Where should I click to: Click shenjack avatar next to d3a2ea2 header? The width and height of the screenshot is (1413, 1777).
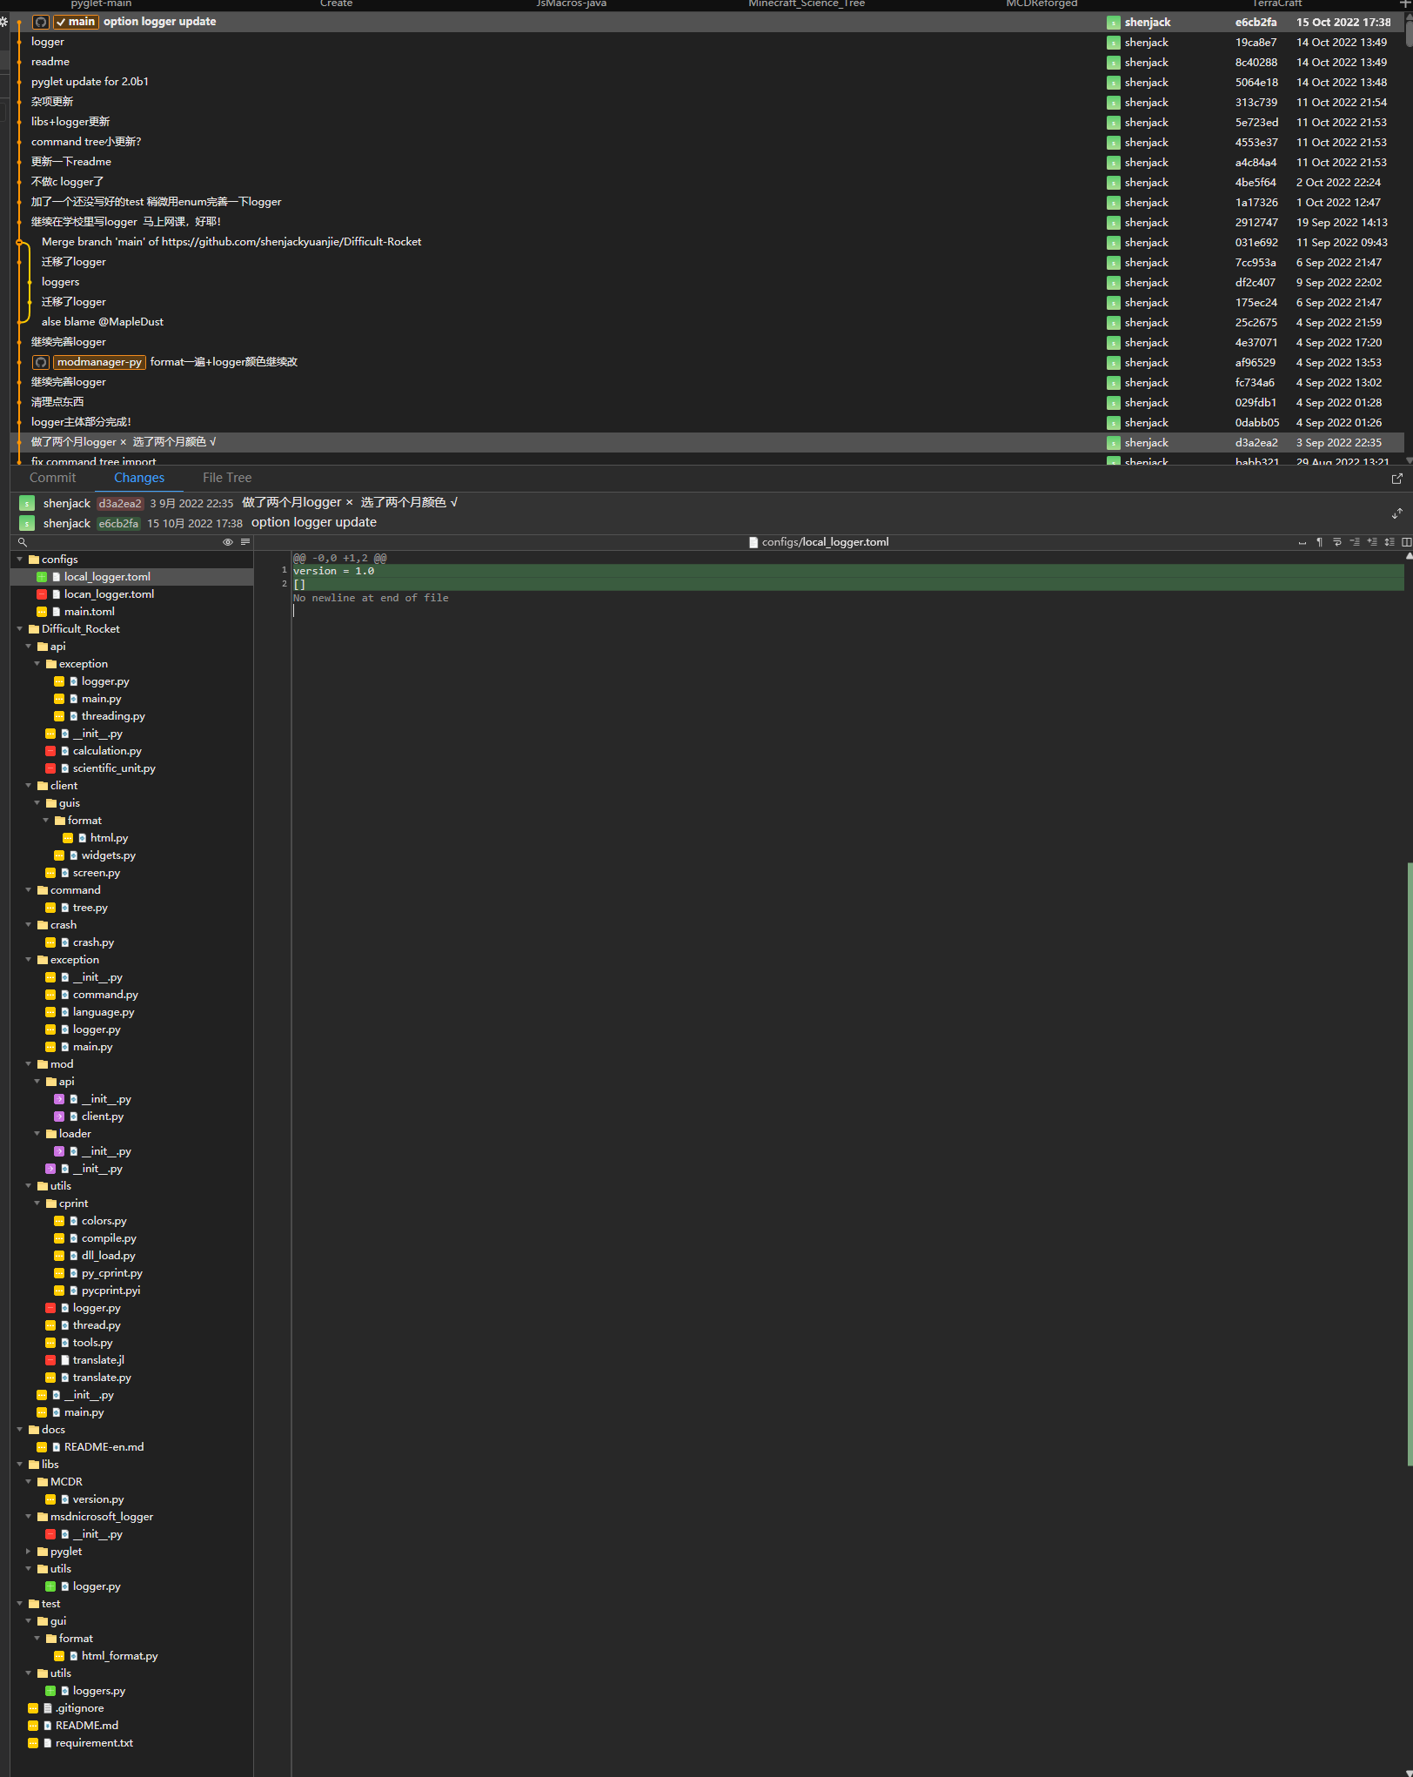click(x=27, y=503)
